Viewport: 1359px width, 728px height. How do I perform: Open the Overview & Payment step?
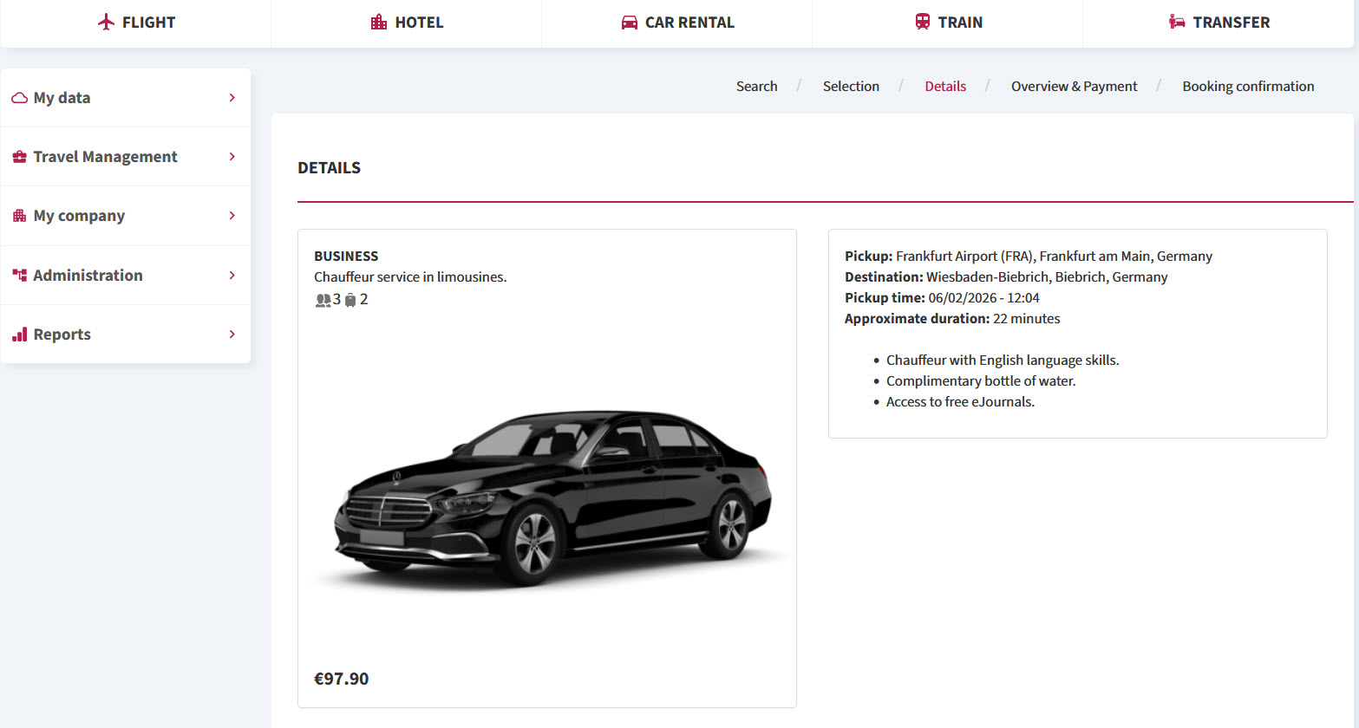click(1074, 87)
